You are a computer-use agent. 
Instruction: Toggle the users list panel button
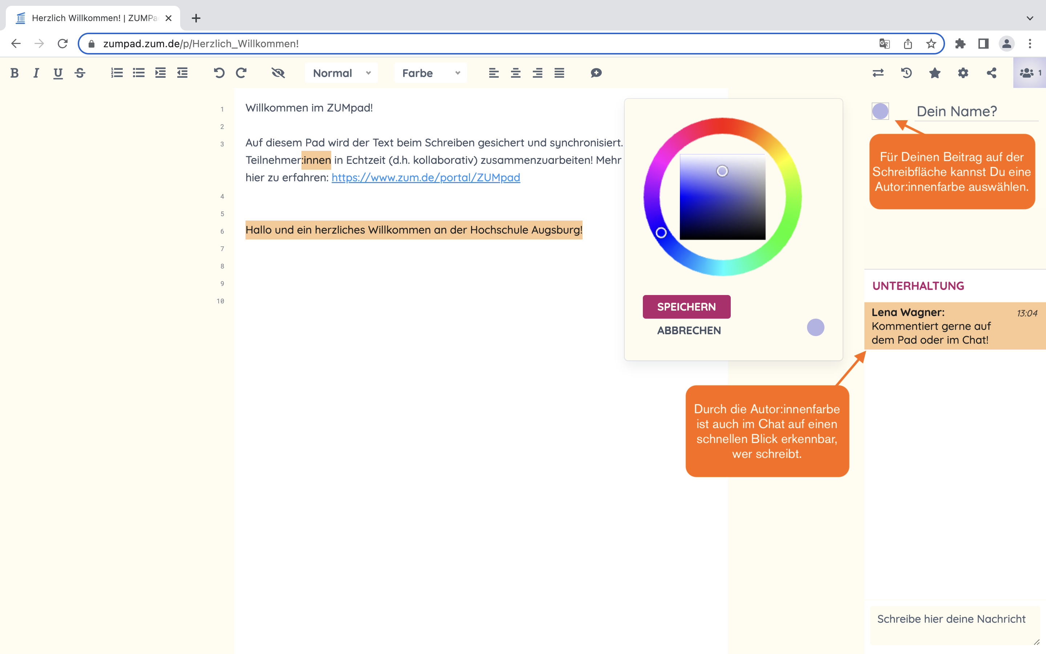(x=1030, y=73)
